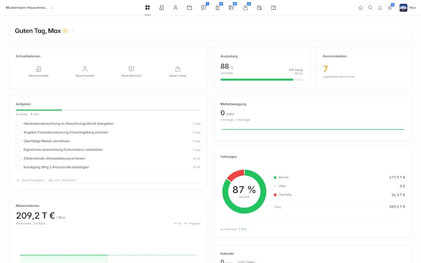Viewport: 421px width, 263px height.
Task: Open the Max user profile avatar
Action: coord(403,8)
